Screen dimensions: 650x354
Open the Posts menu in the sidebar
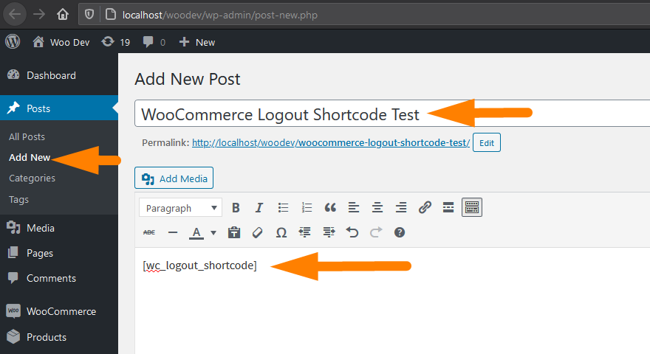59,108
